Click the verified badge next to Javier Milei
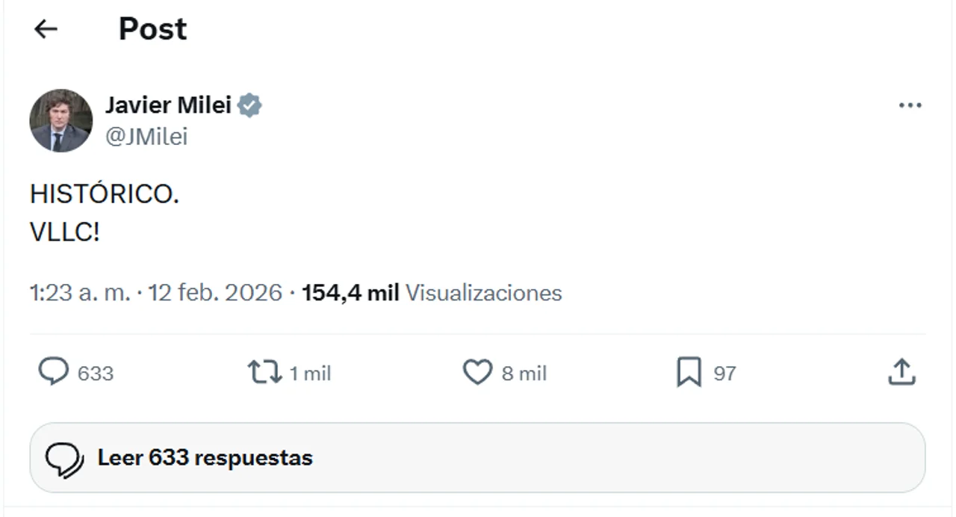The width and height of the screenshot is (956, 517). tap(249, 105)
